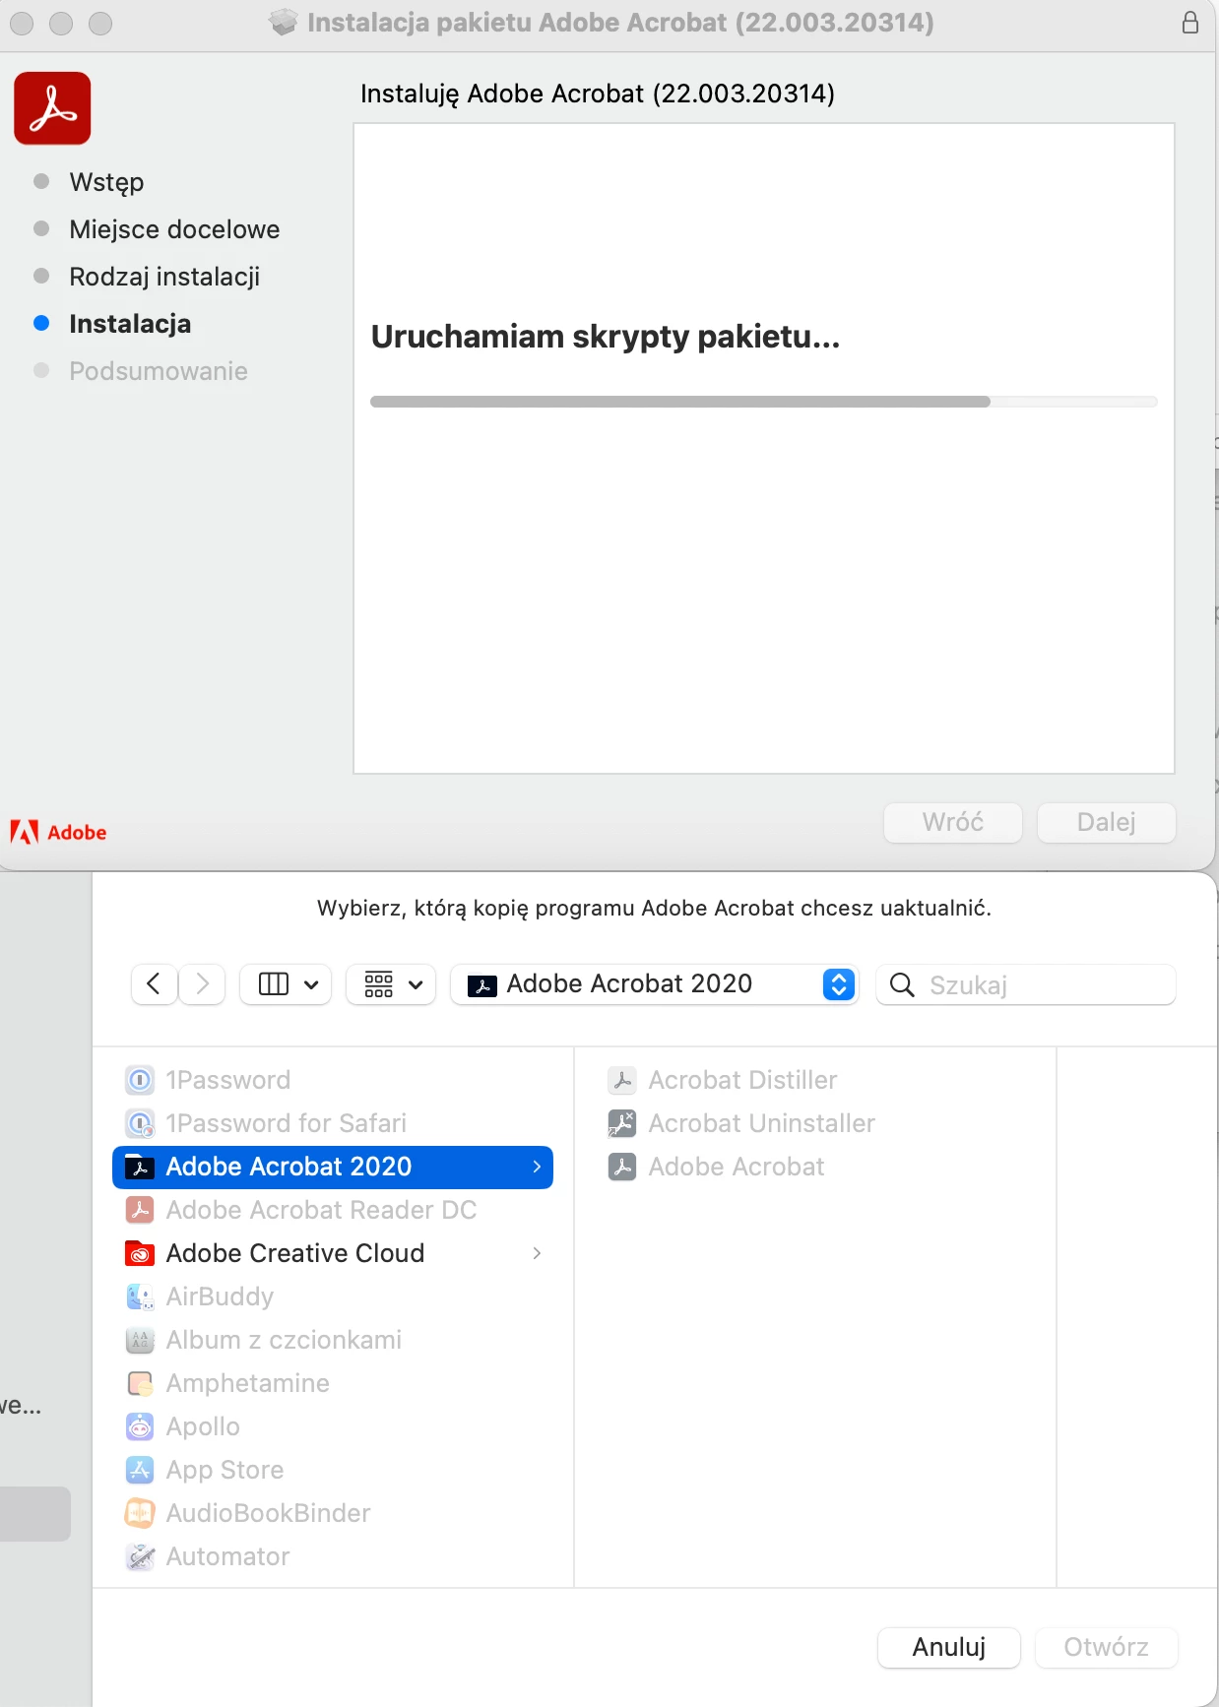This screenshot has width=1219, height=1707.
Task: Click the Adobe Acrobat entry in second column
Action: [736, 1167]
